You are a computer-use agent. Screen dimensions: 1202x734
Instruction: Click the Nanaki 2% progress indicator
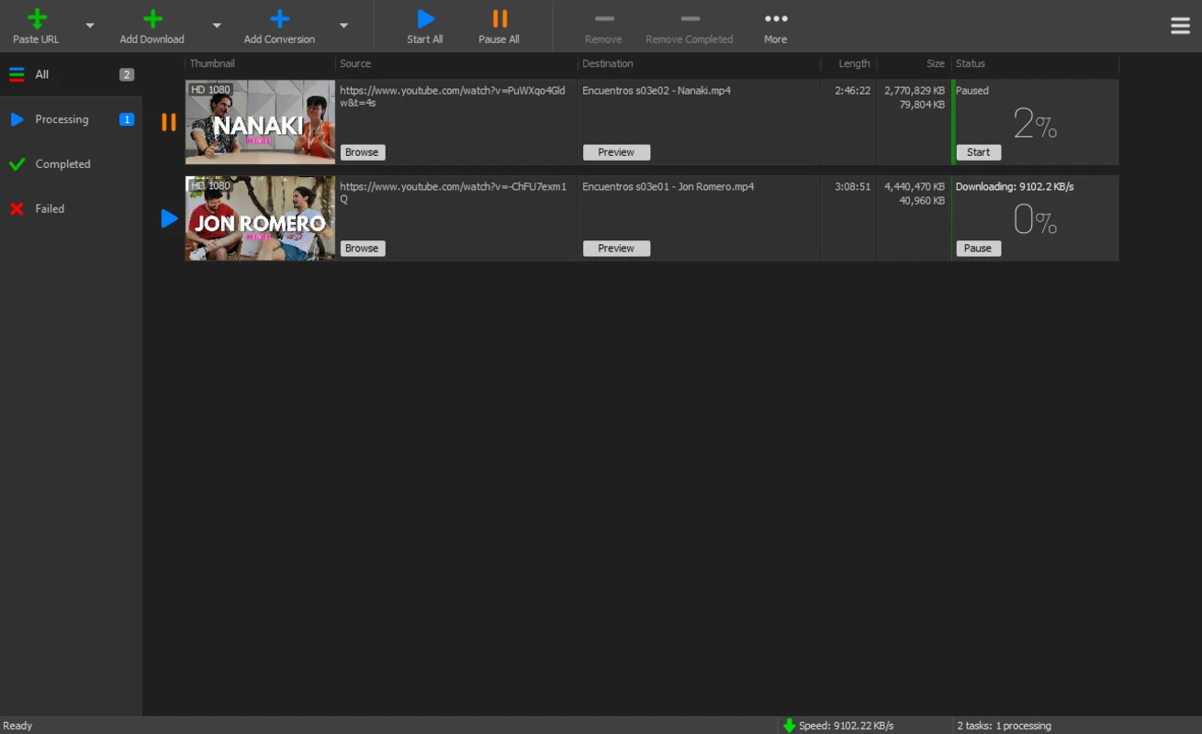1035,123
